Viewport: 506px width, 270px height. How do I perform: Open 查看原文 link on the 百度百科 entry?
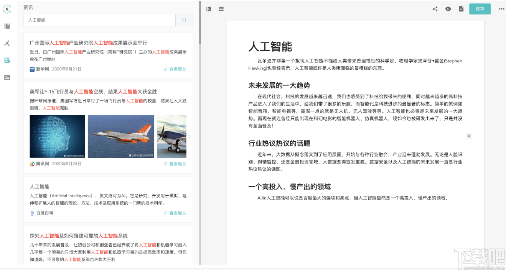click(175, 213)
